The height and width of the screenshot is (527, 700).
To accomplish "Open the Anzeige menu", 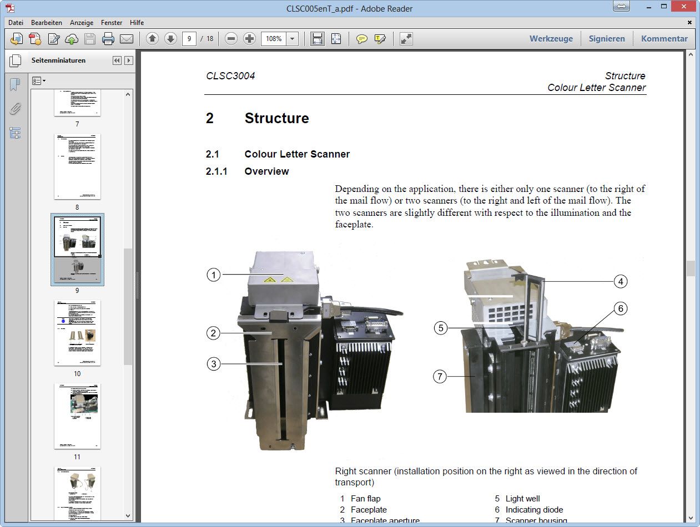I will pos(82,23).
